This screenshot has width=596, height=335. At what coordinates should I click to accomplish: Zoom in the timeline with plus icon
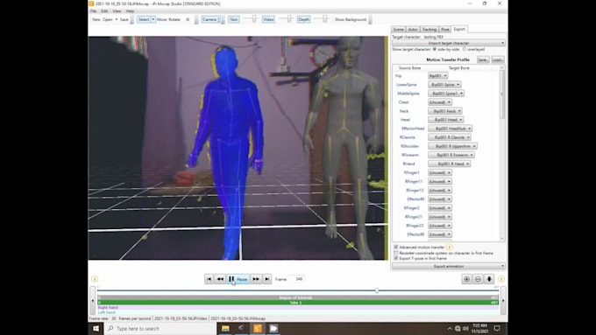[467, 279]
